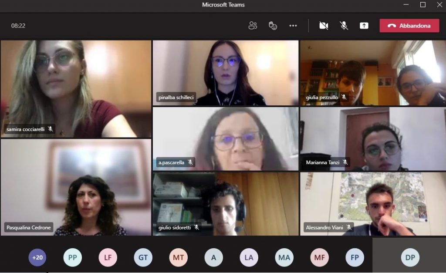
Task: Click giulio sidoretti's muted mic icon
Action: (x=196, y=227)
